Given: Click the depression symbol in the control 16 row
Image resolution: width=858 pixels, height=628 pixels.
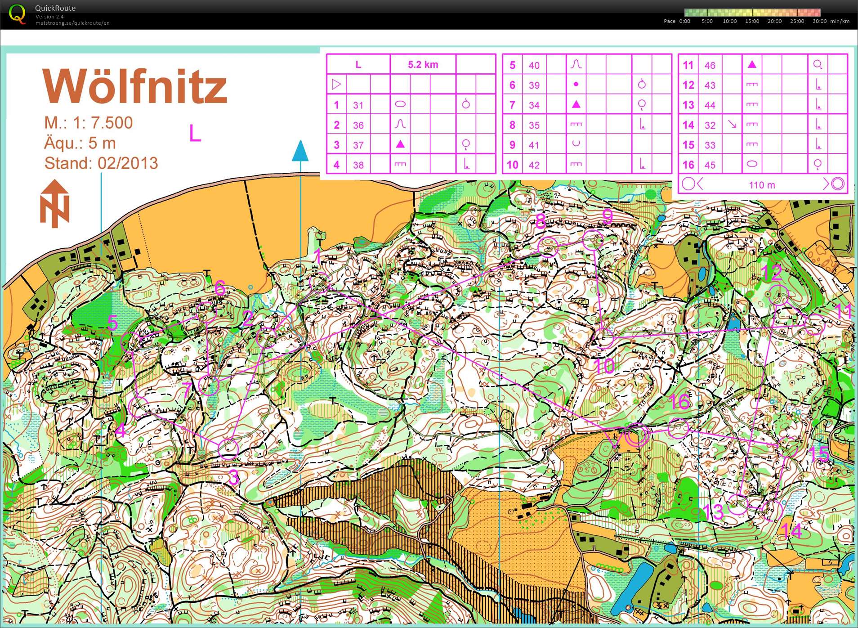Looking at the screenshot, I should pyautogui.click(x=752, y=164).
